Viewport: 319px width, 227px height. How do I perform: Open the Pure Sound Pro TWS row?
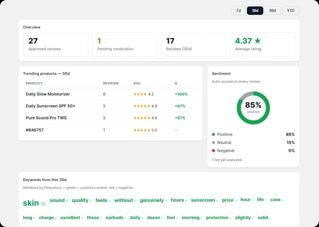point(110,118)
